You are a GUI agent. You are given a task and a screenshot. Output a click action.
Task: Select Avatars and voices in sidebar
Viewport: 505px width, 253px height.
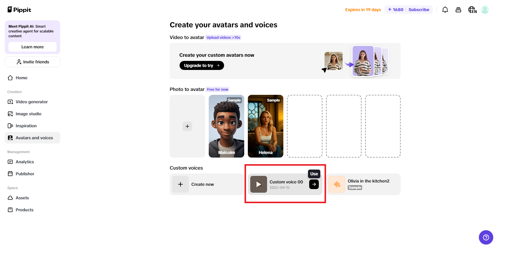tap(32, 138)
